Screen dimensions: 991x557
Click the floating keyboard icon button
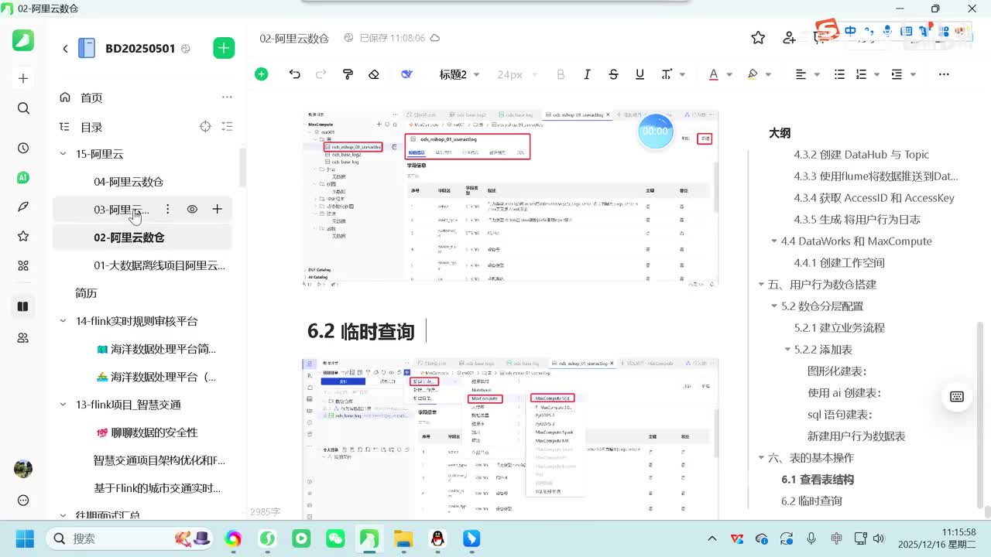point(957,397)
